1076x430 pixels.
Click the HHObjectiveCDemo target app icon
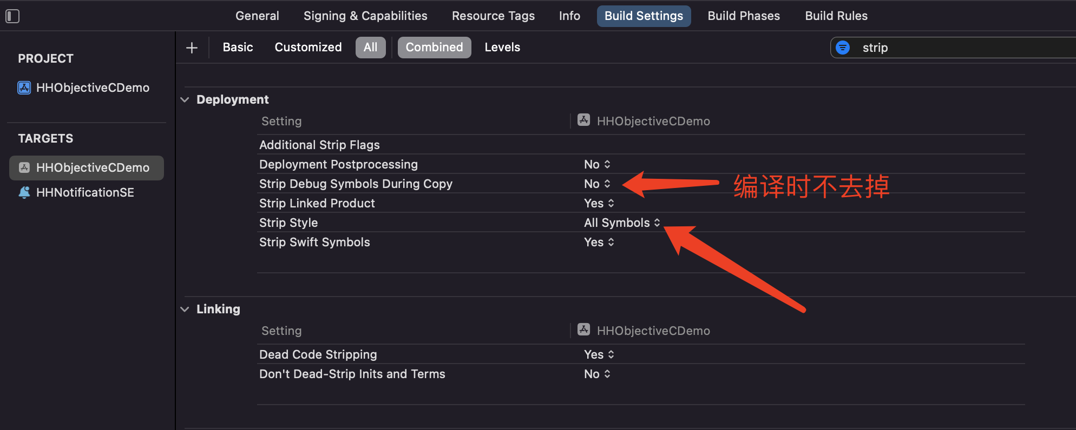[x=24, y=167]
